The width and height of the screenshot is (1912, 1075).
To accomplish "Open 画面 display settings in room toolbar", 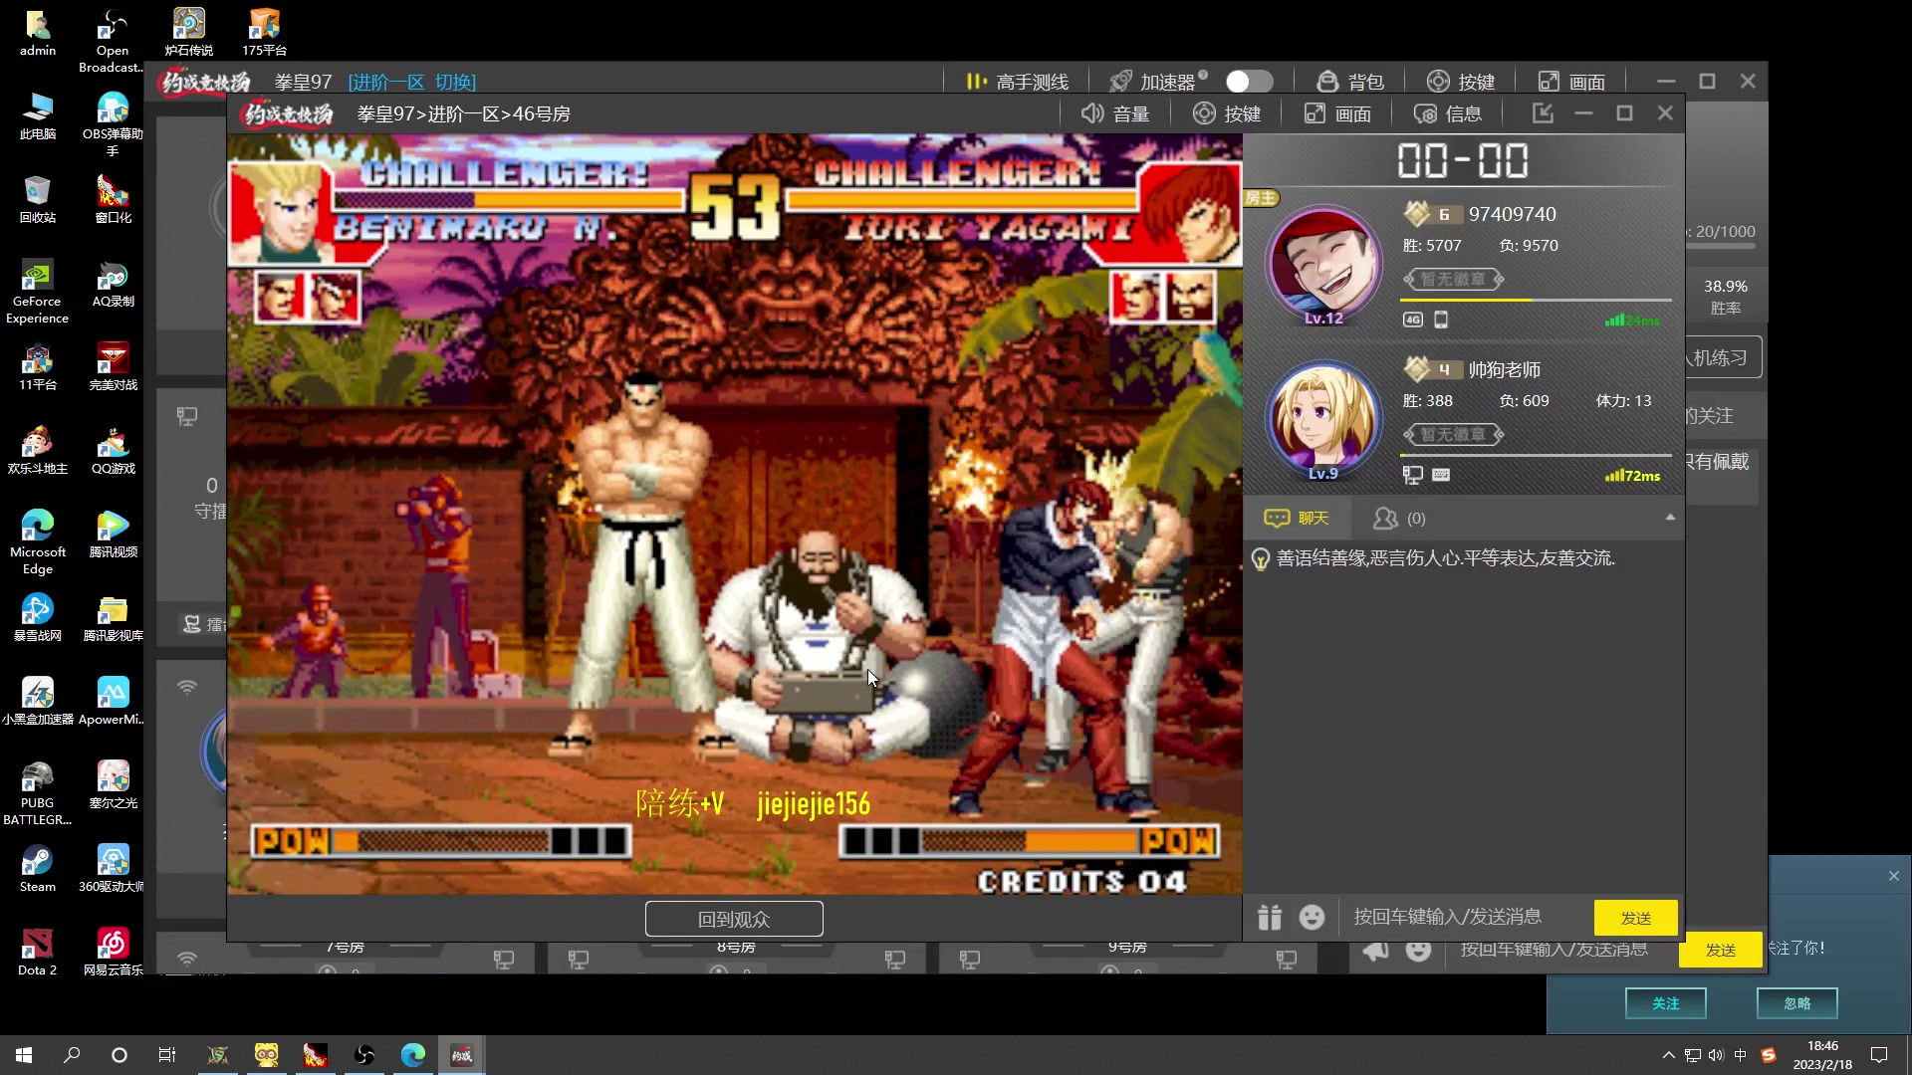I will click(x=1337, y=113).
